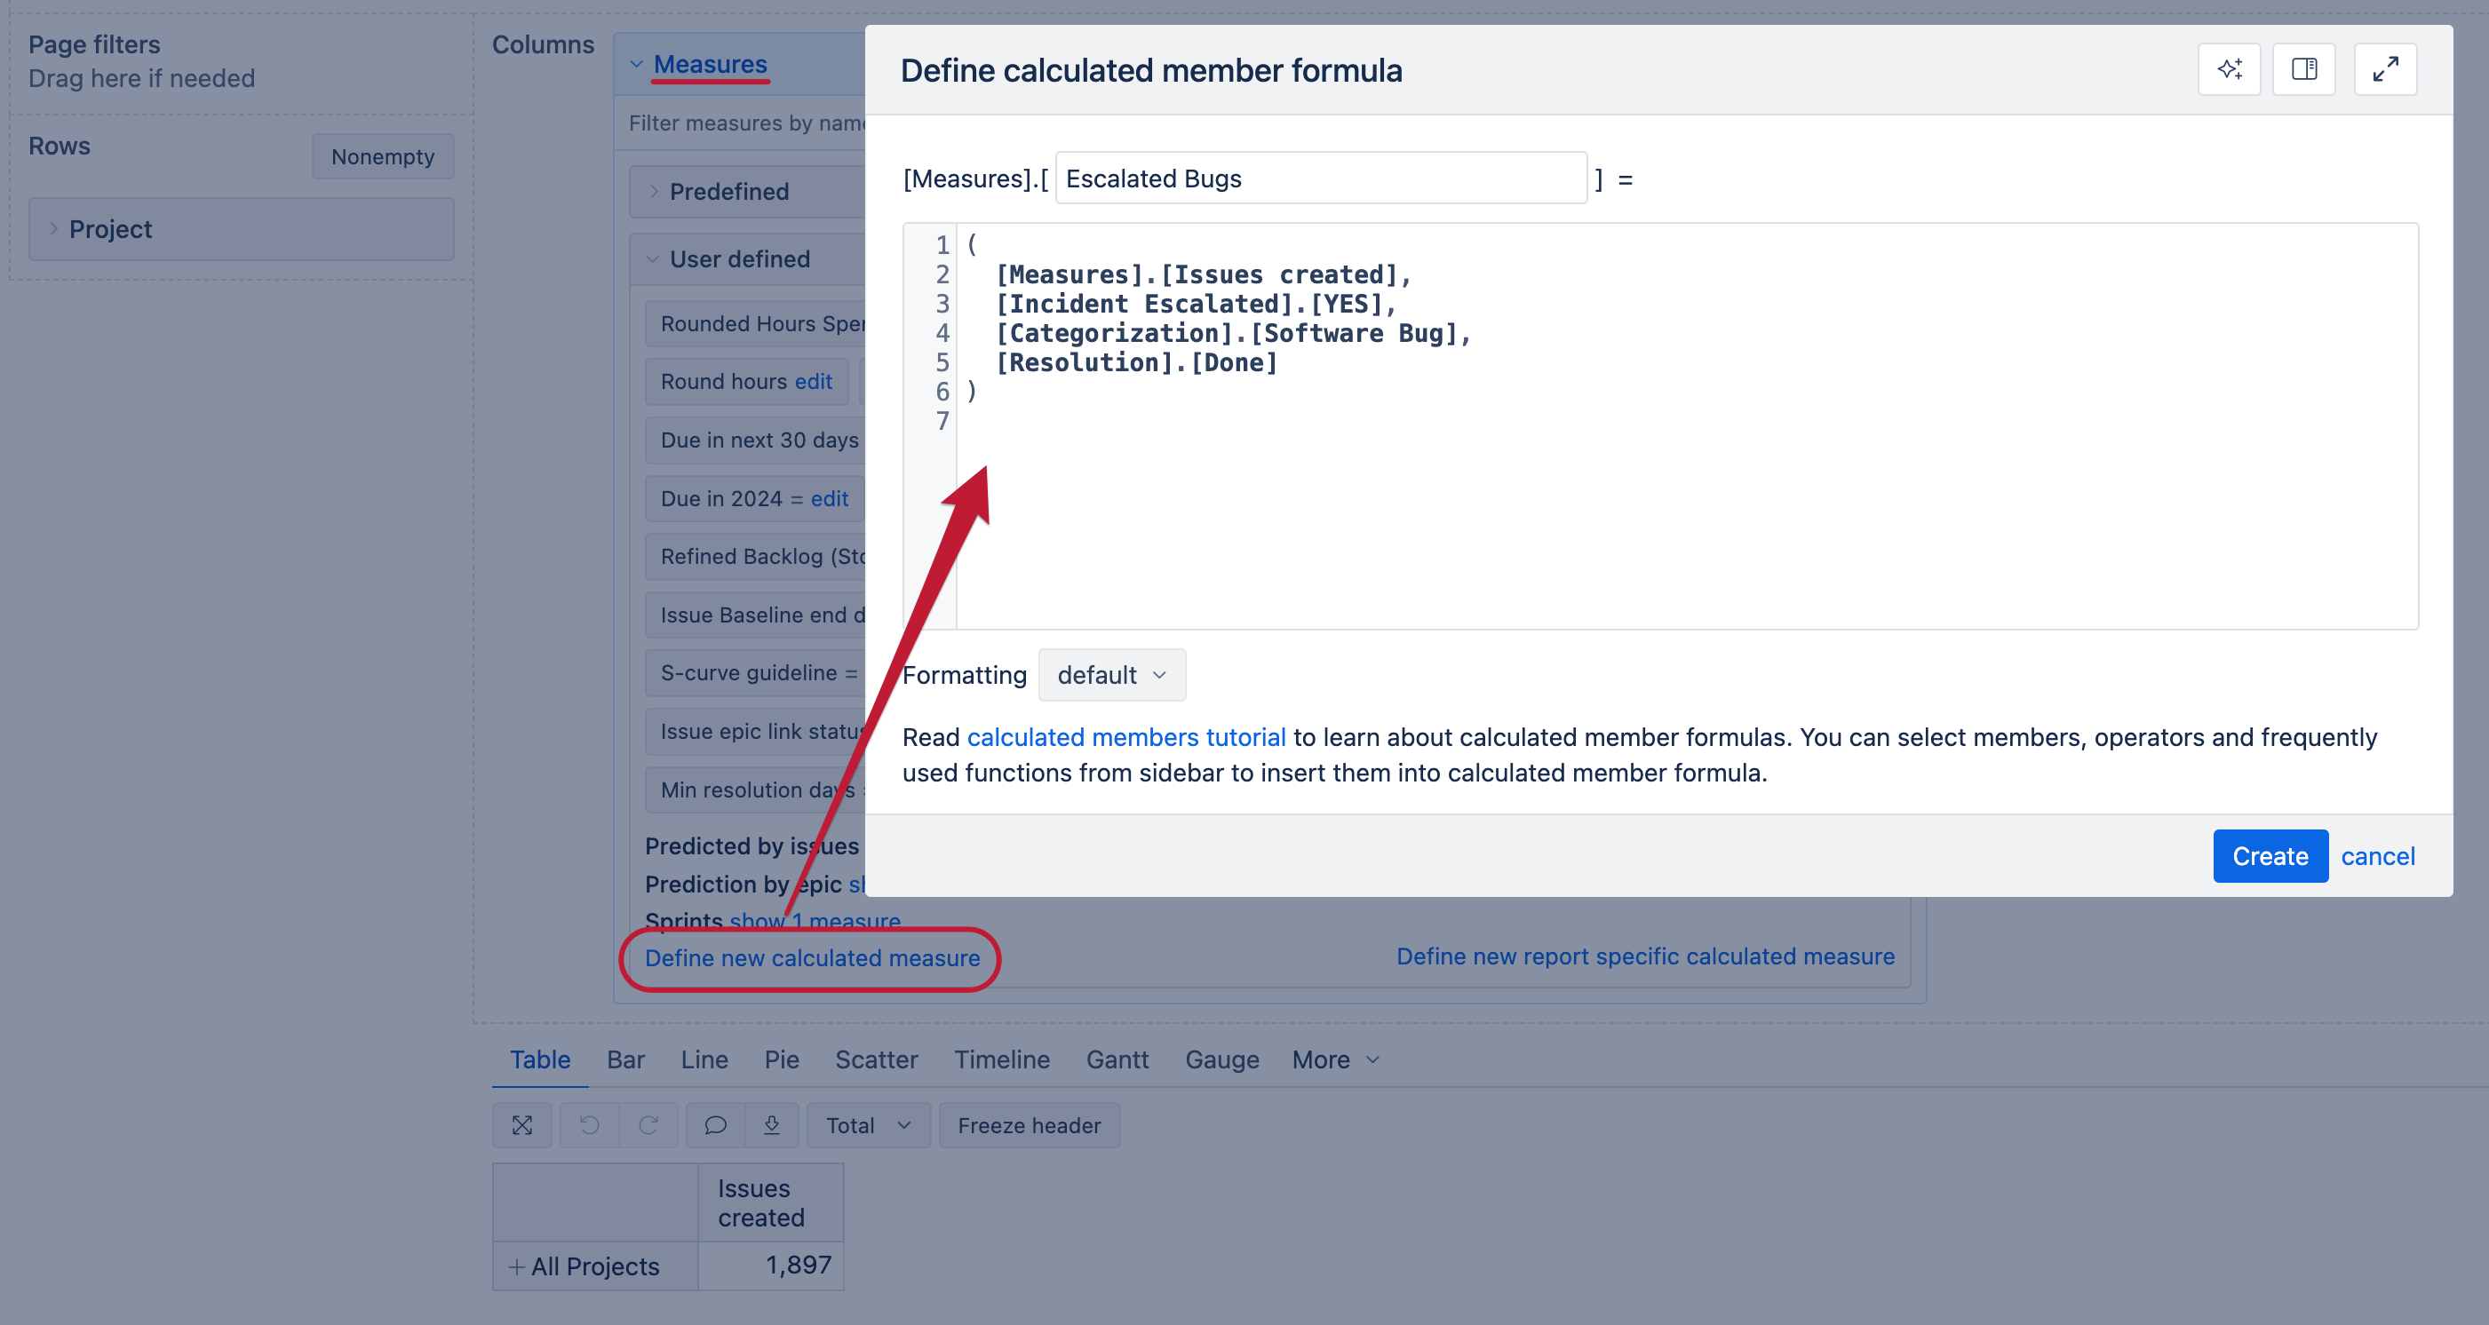The width and height of the screenshot is (2489, 1325).
Task: Open the Formatting default dropdown
Action: (x=1111, y=675)
